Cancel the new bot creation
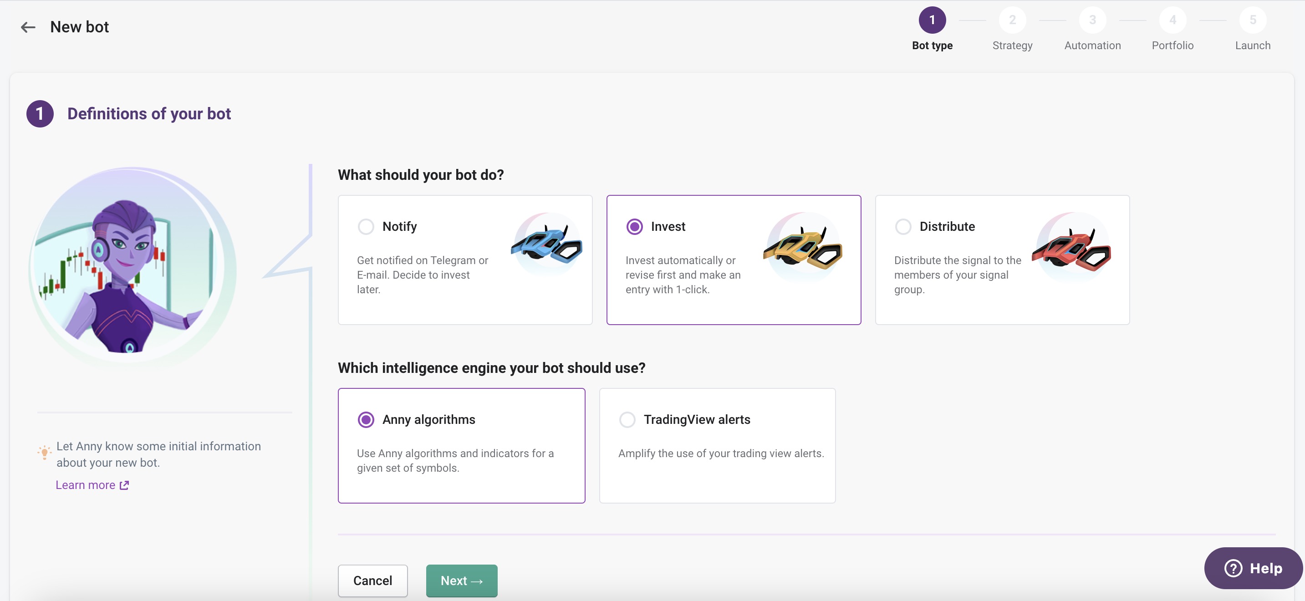Image resolution: width=1305 pixels, height=601 pixels. (x=372, y=581)
